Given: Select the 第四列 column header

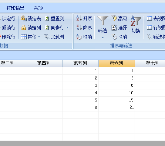Looking at the screenshot, I should tap(44, 63).
